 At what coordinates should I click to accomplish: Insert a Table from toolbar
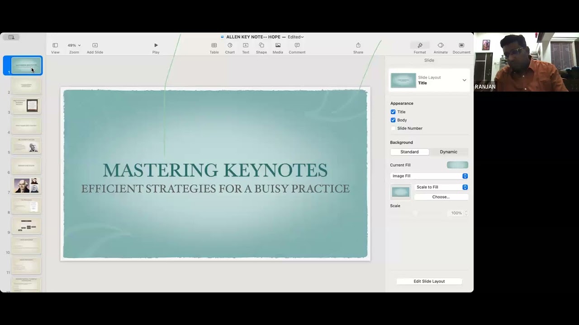214,46
